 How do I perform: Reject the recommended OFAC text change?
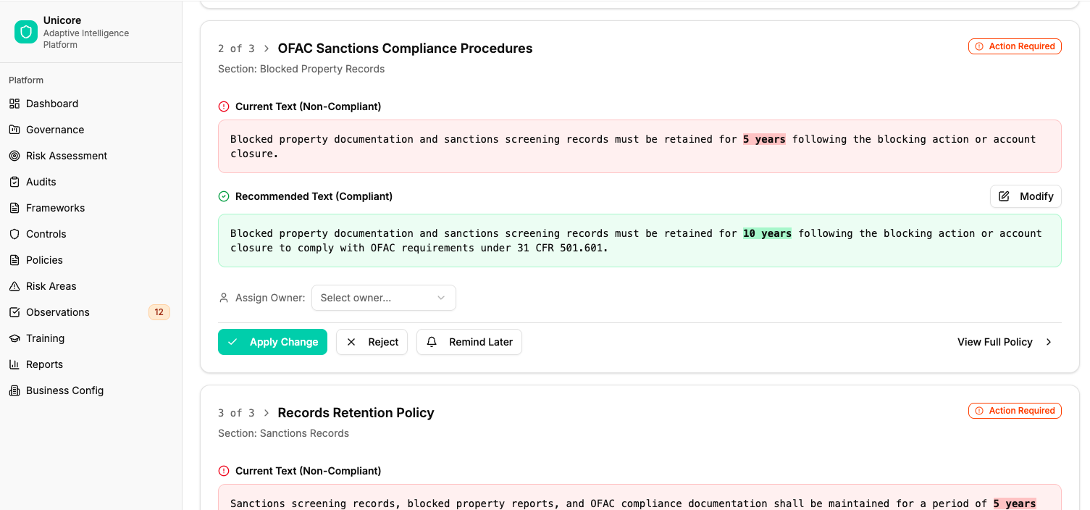click(372, 342)
